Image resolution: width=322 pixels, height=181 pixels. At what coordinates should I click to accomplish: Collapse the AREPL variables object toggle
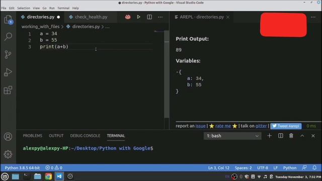[177, 72]
